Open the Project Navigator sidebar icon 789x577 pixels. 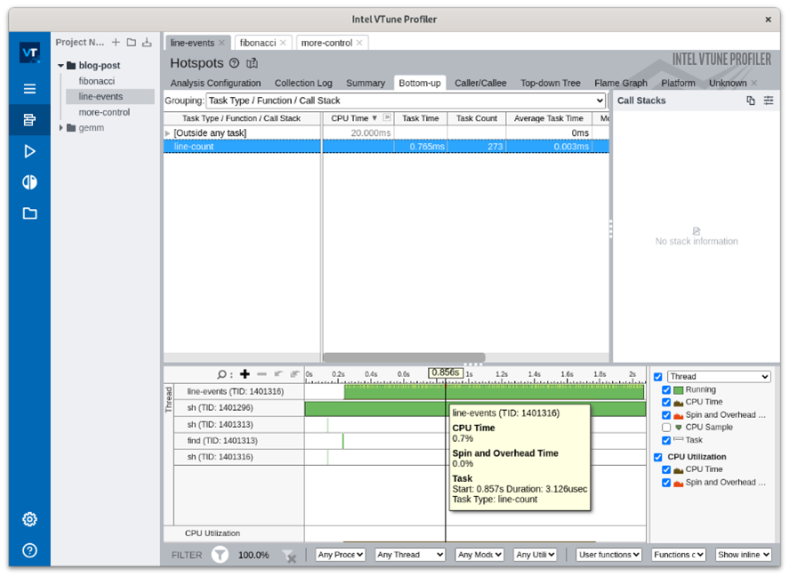click(29, 120)
